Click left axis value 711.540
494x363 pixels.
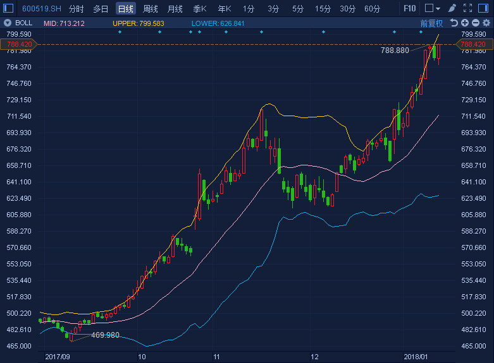[x=19, y=116]
